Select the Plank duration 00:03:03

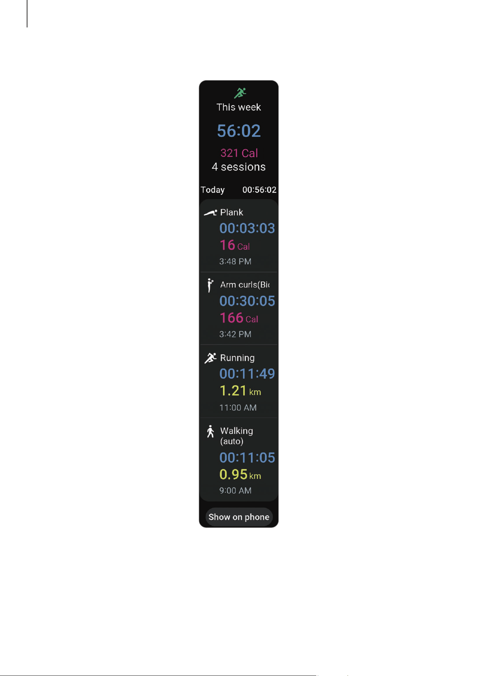click(x=247, y=228)
